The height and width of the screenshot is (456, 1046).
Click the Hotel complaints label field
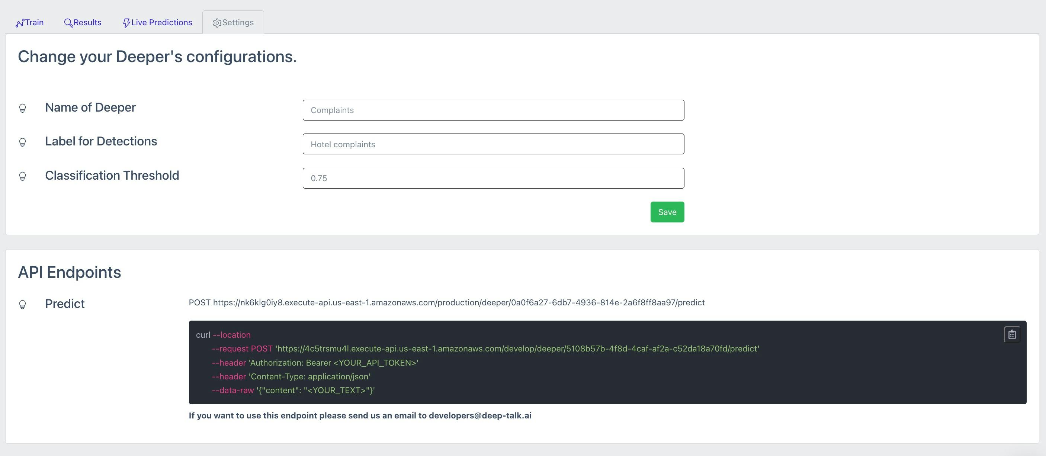point(493,144)
